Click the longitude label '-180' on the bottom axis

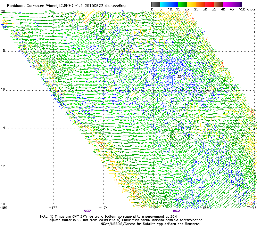[x=3, y=208]
